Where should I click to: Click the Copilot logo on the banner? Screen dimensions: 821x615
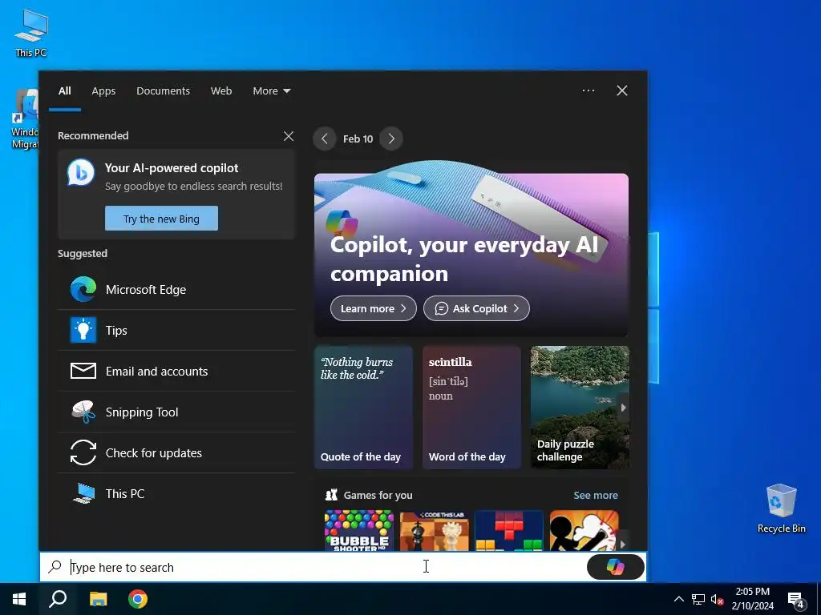point(342,223)
